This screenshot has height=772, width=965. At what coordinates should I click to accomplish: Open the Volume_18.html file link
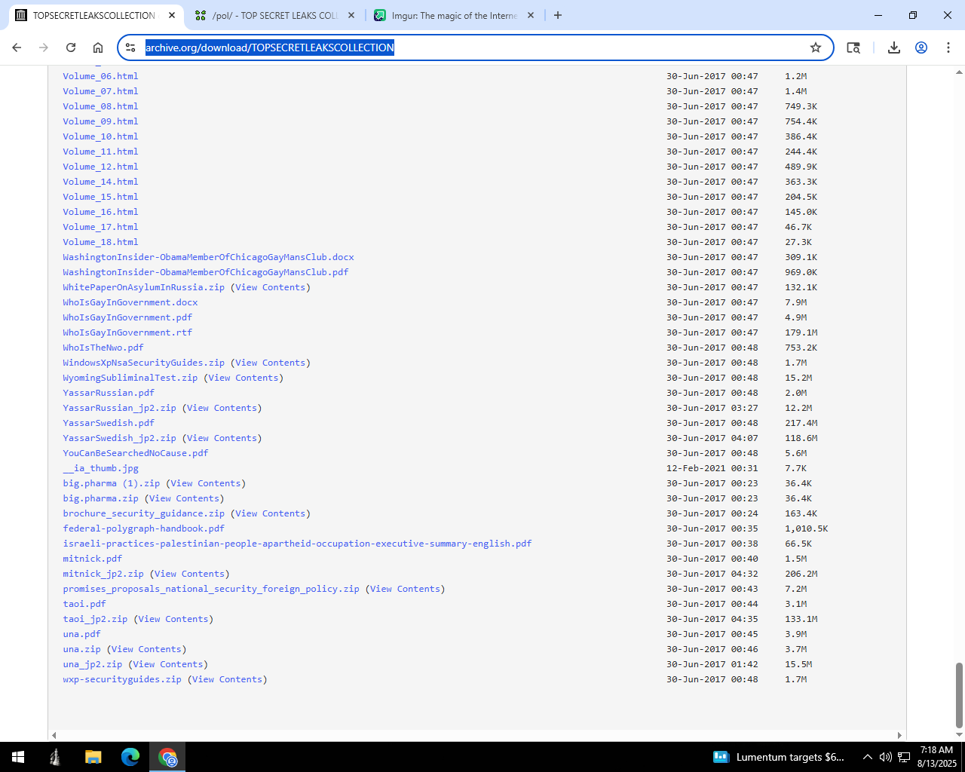click(x=100, y=242)
